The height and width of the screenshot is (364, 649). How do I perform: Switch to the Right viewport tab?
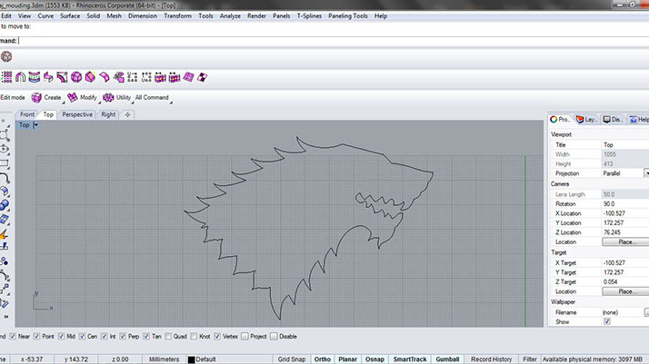108,114
